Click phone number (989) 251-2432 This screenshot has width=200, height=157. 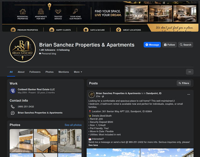tap(26, 107)
